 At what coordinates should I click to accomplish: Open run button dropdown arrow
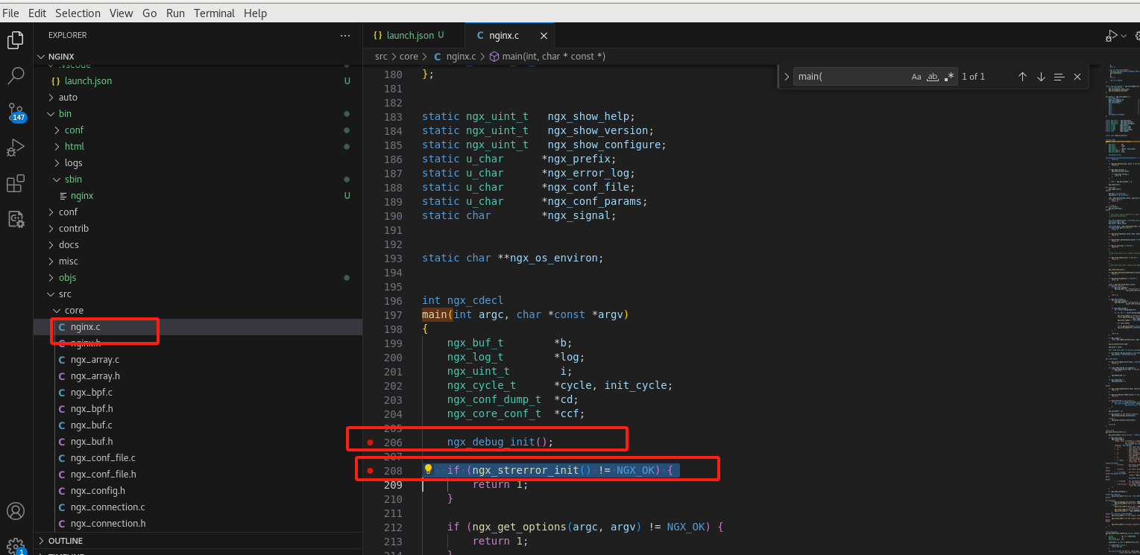click(1124, 36)
